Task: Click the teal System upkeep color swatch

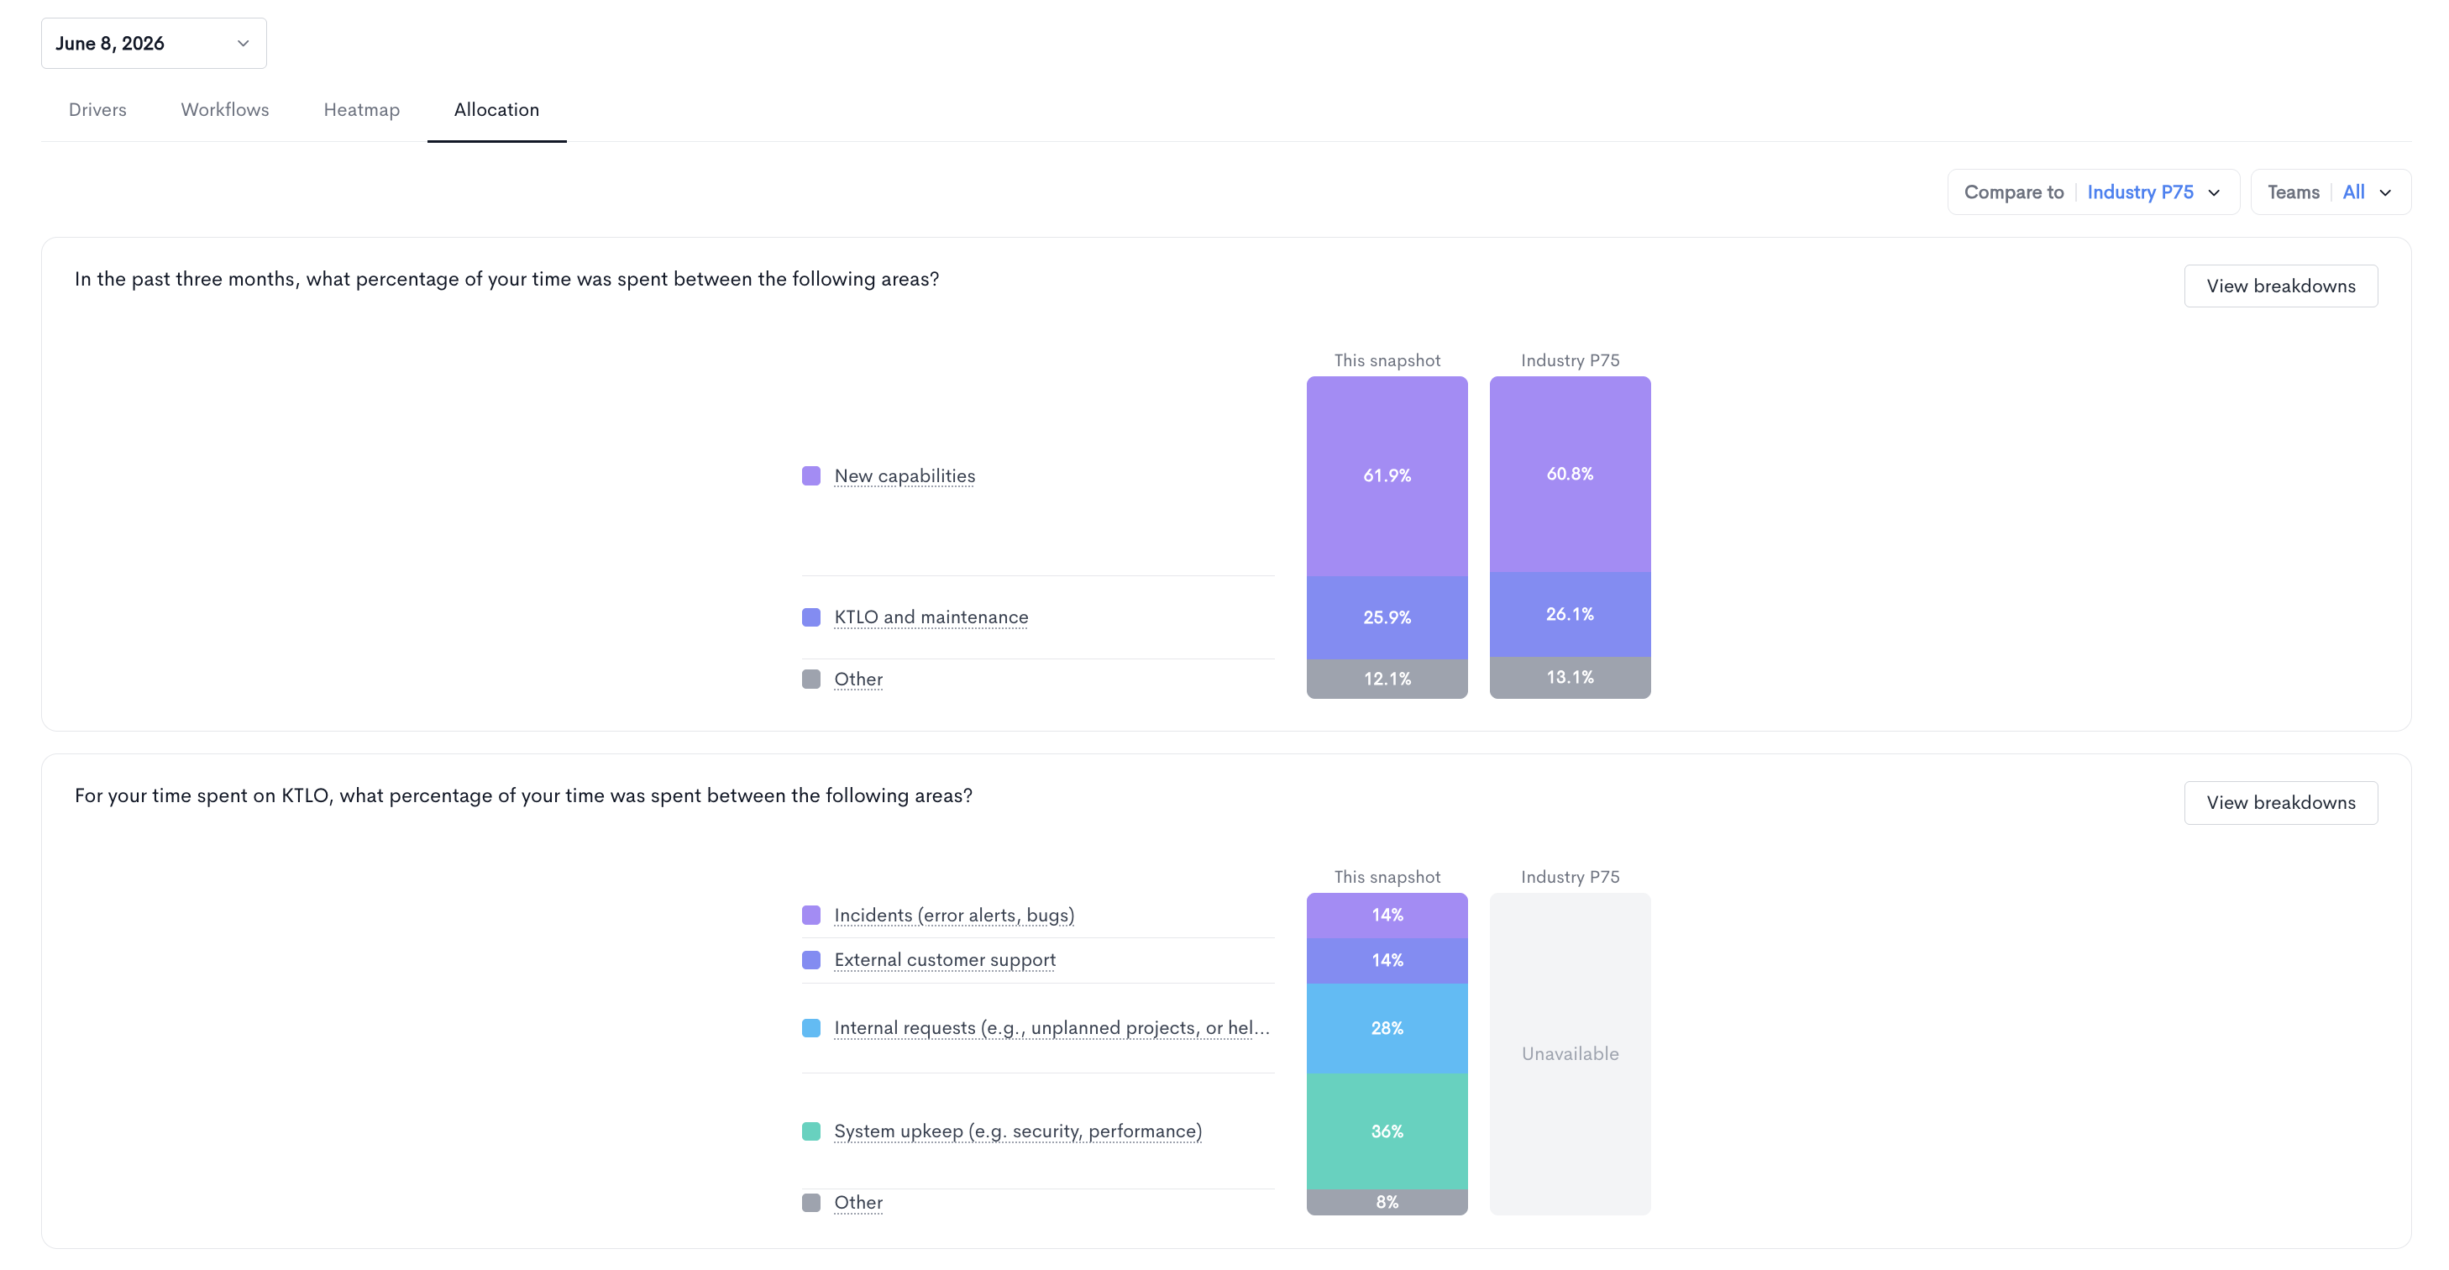Action: [x=811, y=1131]
